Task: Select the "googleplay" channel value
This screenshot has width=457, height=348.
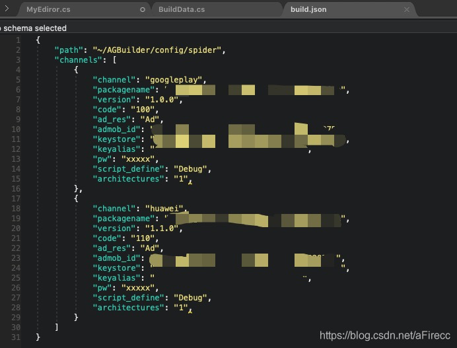Action: pos(174,80)
